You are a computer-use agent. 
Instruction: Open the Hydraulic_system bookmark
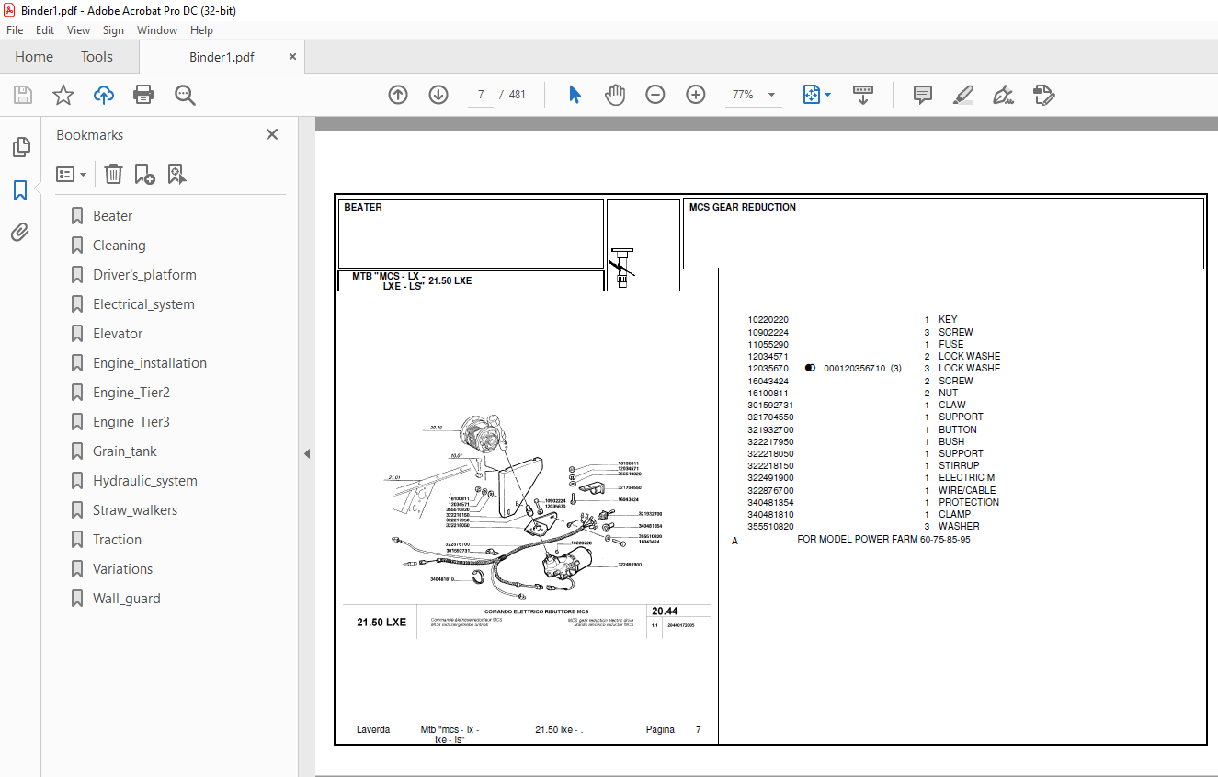click(x=145, y=481)
